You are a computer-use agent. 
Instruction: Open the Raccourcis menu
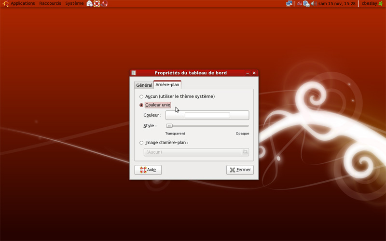click(x=50, y=3)
